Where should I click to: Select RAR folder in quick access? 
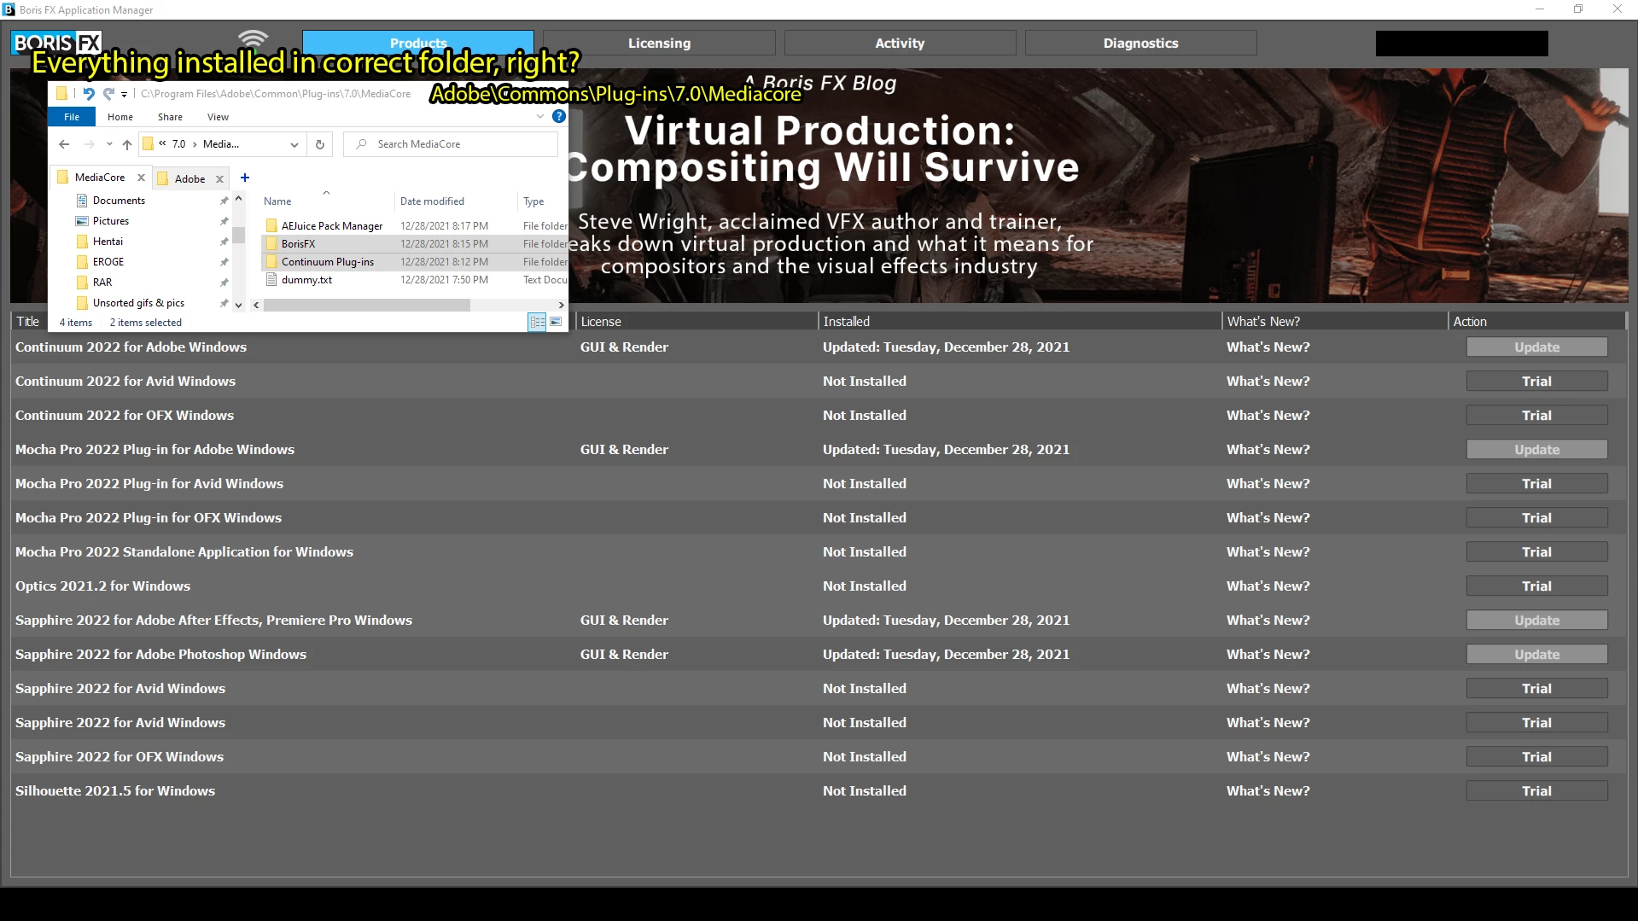pyautogui.click(x=102, y=283)
